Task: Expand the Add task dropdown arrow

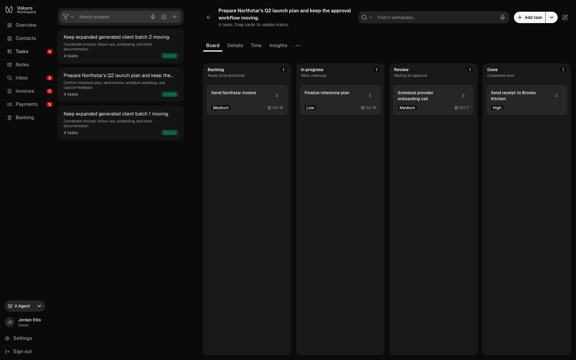Action: (x=552, y=17)
